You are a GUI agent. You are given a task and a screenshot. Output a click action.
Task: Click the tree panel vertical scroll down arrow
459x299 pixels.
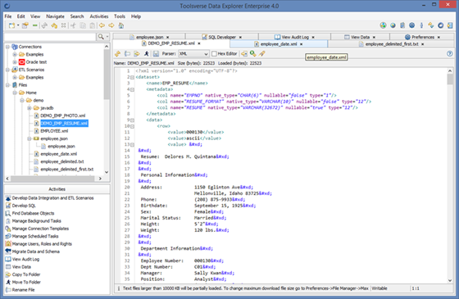click(107, 172)
